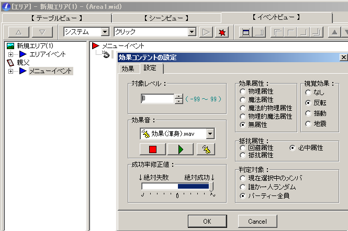Click the 成功率修正値 slider thumb
The width and height of the screenshot is (348, 231).
pyautogui.click(x=211, y=187)
